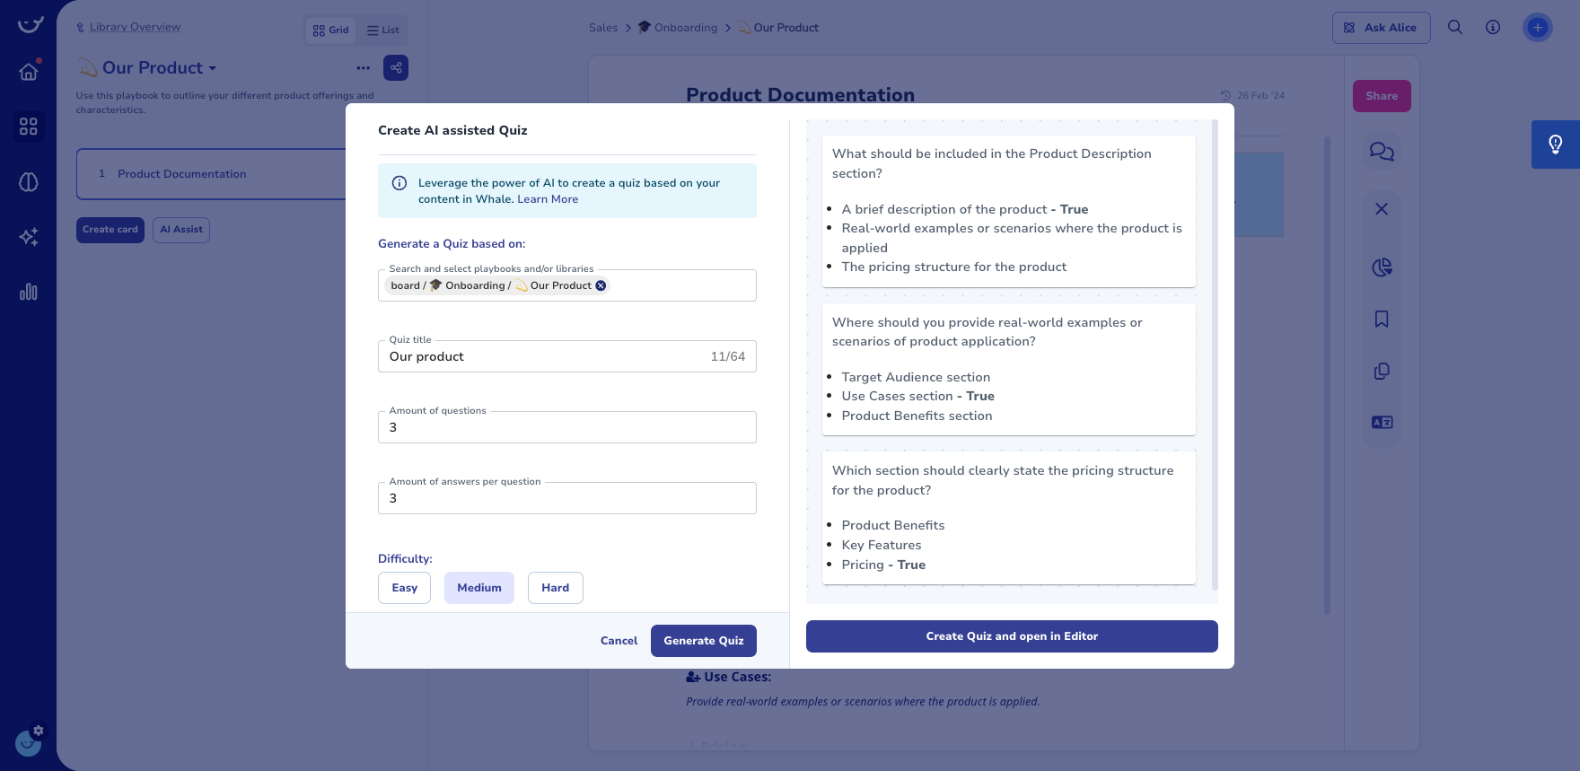
Task: Click the comments chat bubbles icon
Action: 1382,152
